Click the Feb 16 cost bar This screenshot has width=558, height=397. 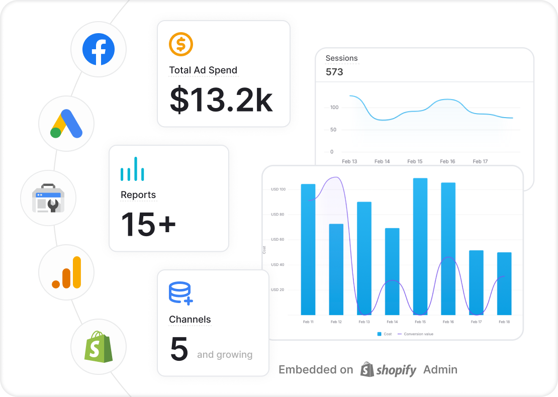[448, 249]
